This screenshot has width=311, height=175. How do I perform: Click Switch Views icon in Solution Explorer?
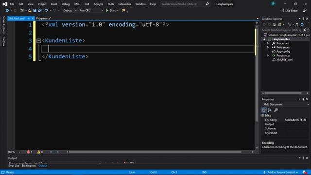[279, 24]
